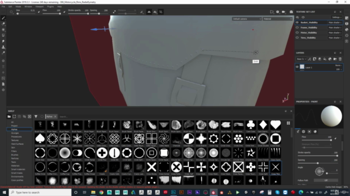Select Brushes shelf category
350x196 pixels.
point(15,155)
